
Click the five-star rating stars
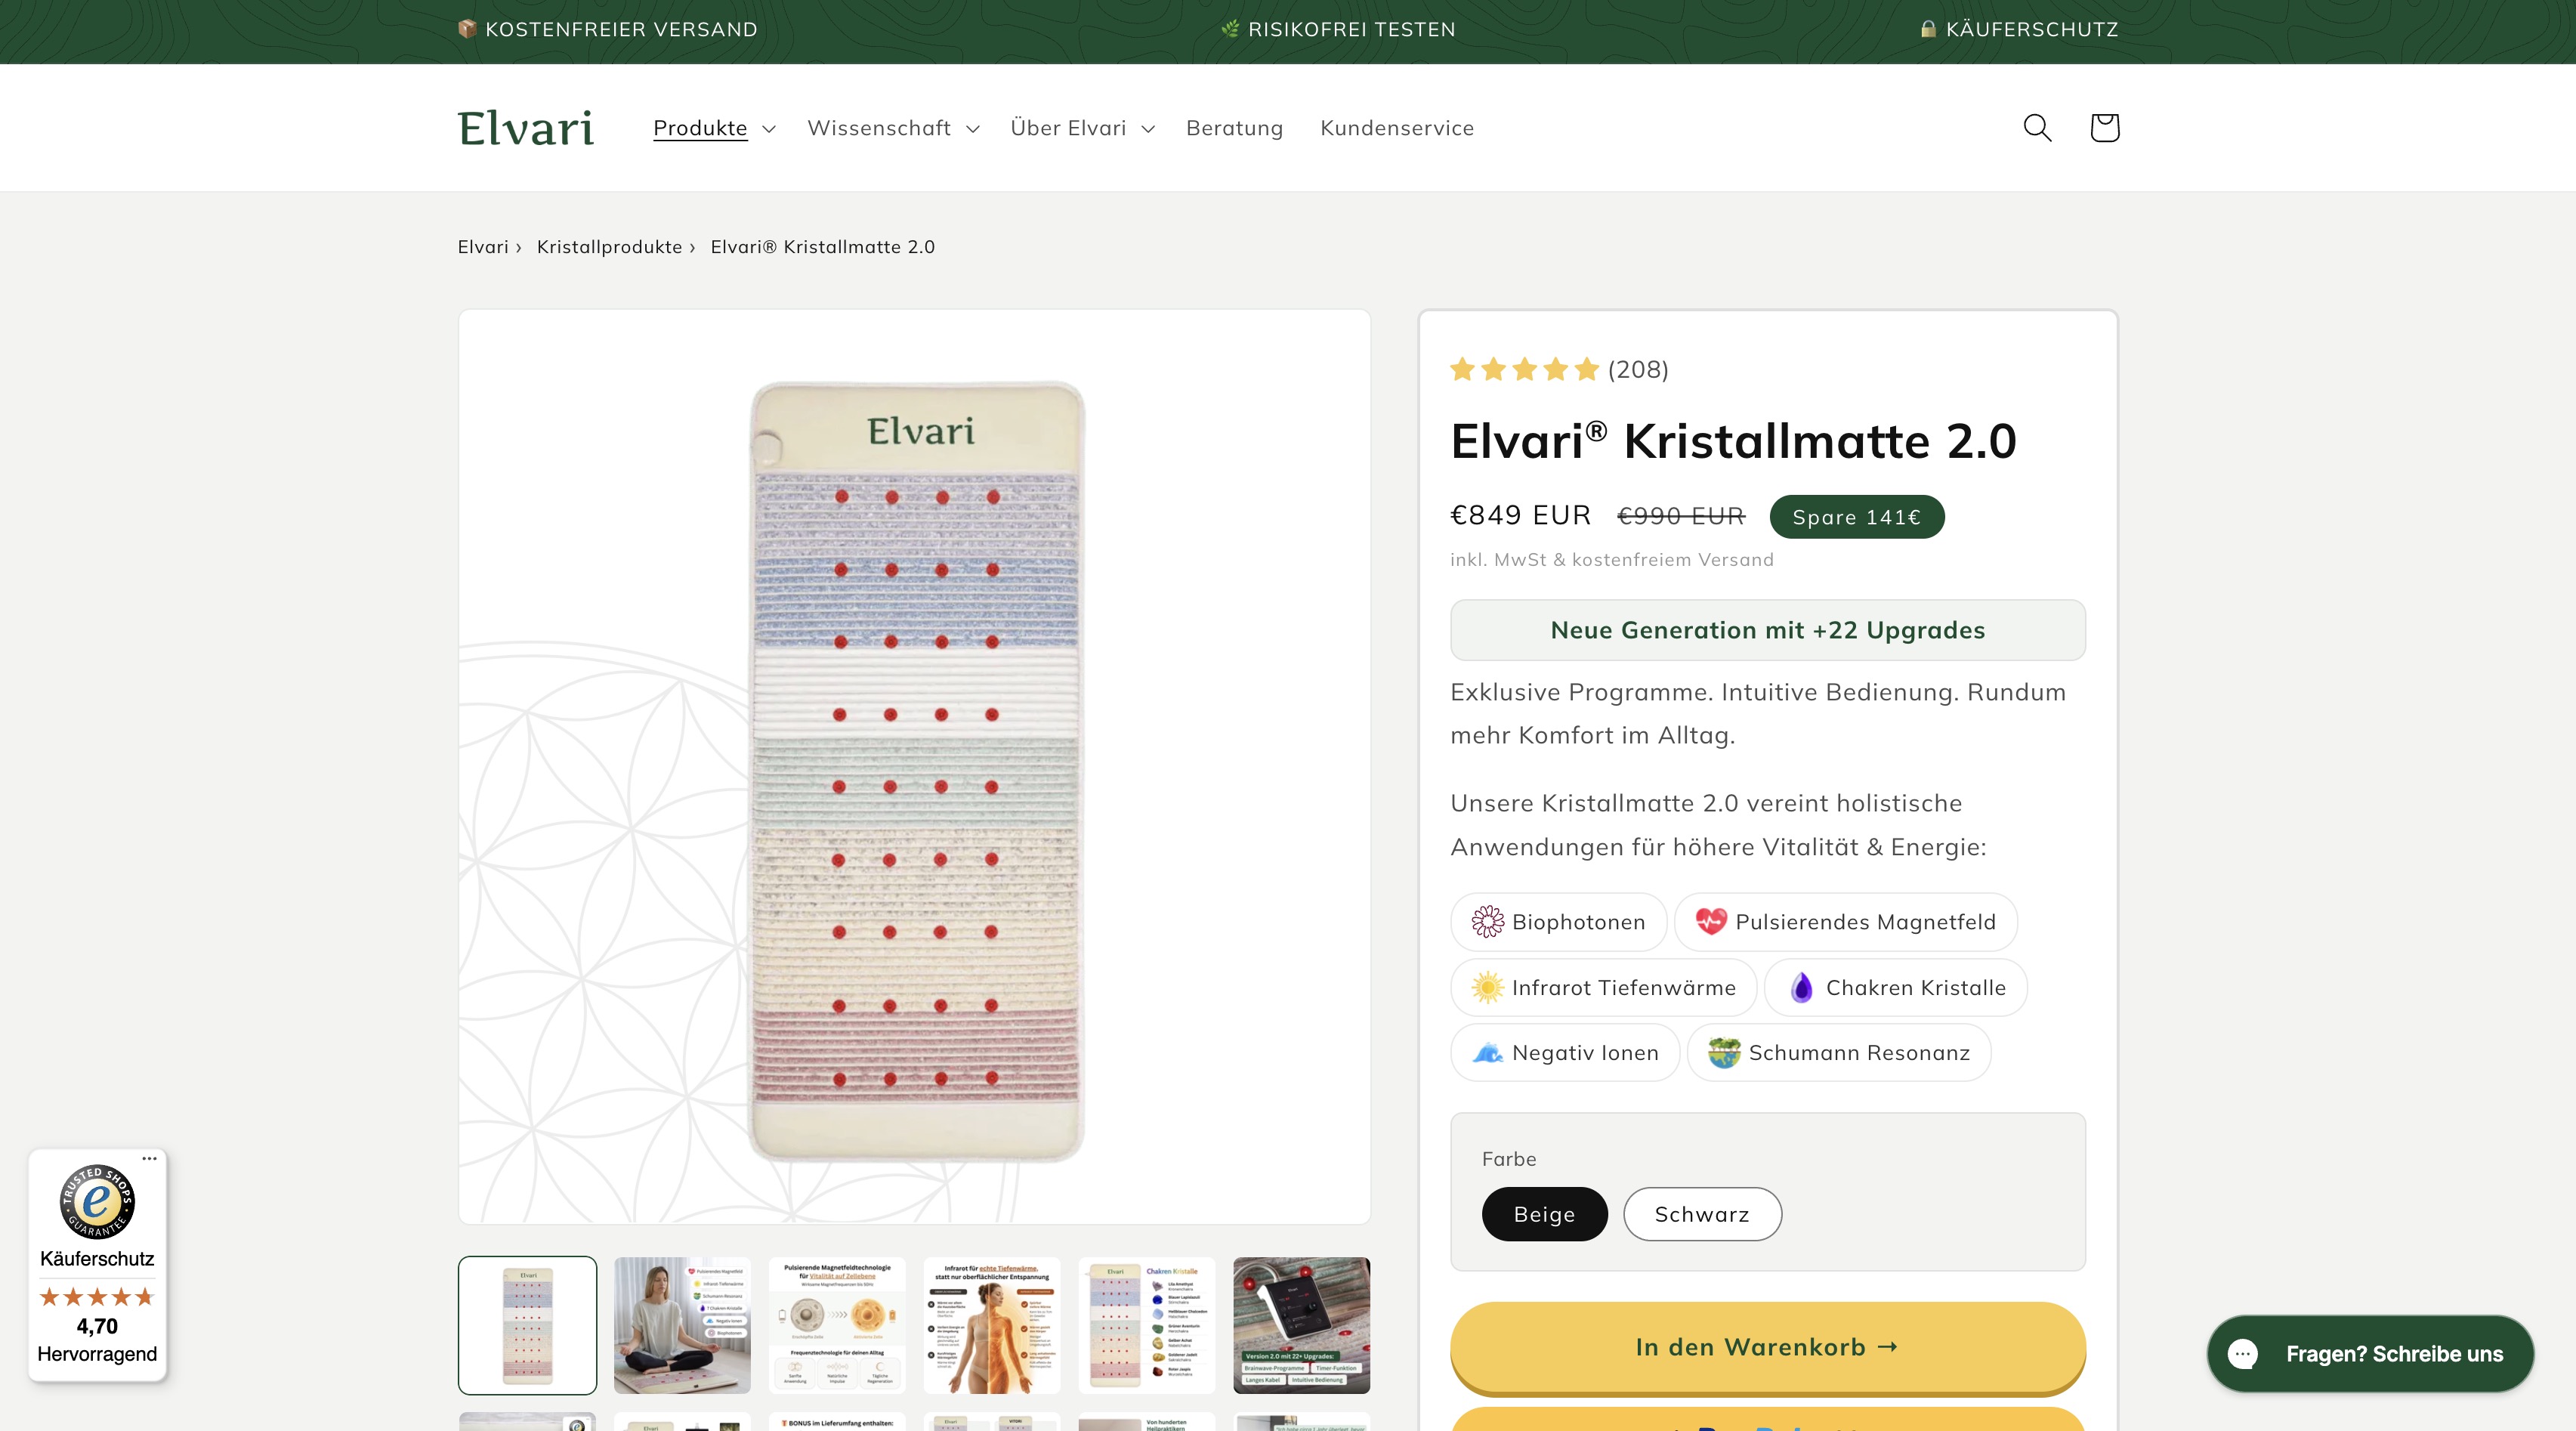pos(1525,370)
